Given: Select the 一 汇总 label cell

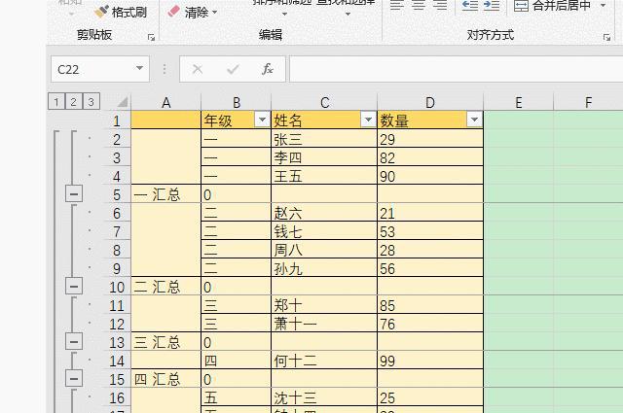Looking at the screenshot, I should (x=166, y=194).
